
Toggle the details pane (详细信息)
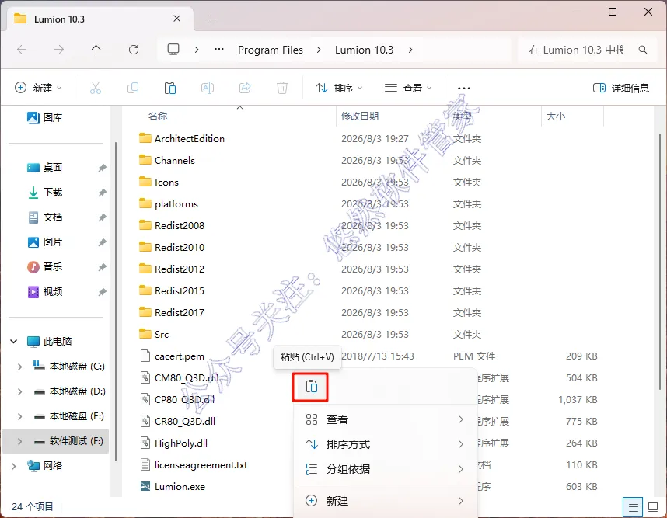(x=620, y=88)
